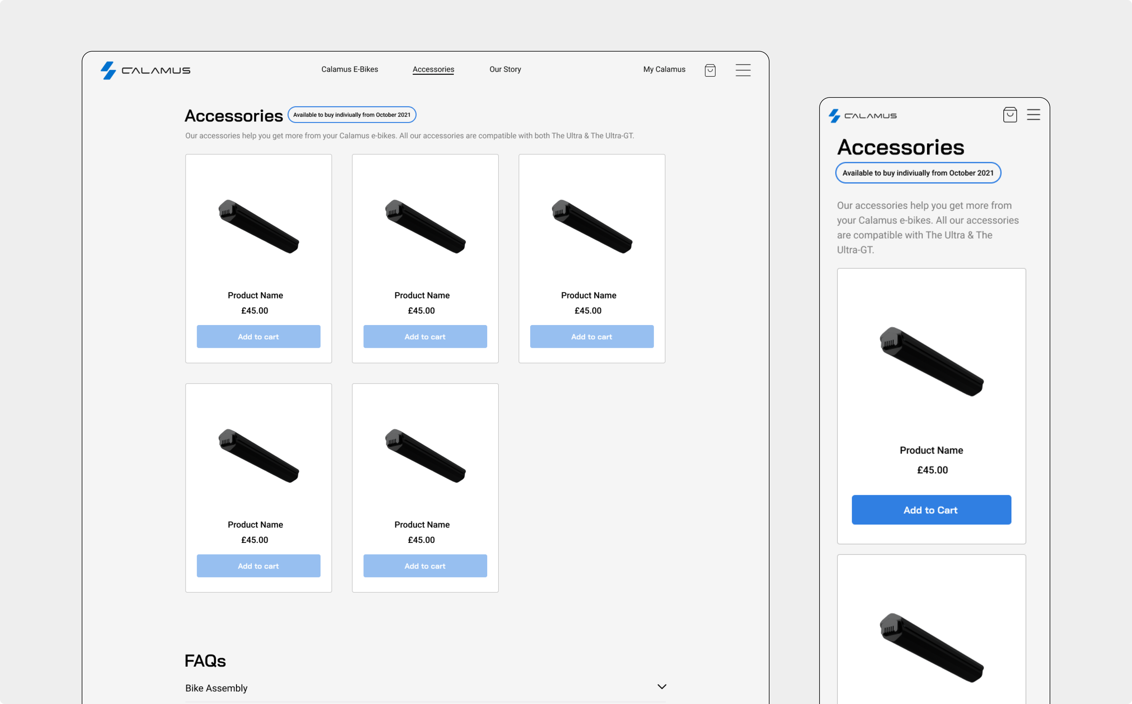Open the Our Story nav link
This screenshot has height=704, width=1132.
click(x=505, y=69)
